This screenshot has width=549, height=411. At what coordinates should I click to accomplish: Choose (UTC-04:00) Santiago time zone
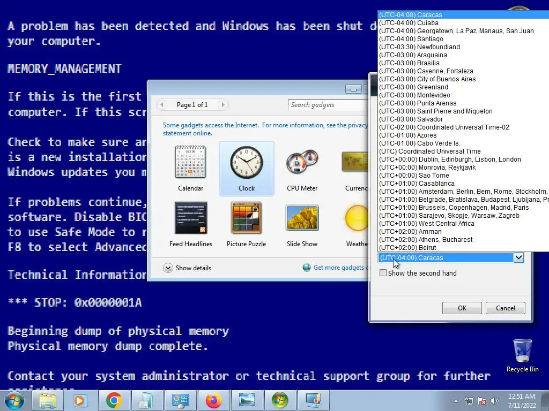pos(464,39)
